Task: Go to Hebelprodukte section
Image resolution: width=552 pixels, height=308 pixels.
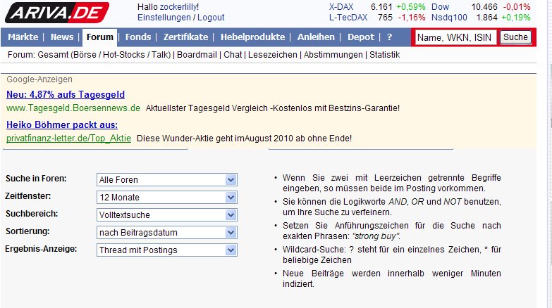Action: tap(253, 37)
